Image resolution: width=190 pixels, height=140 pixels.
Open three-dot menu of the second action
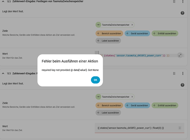click(x=183, y=73)
